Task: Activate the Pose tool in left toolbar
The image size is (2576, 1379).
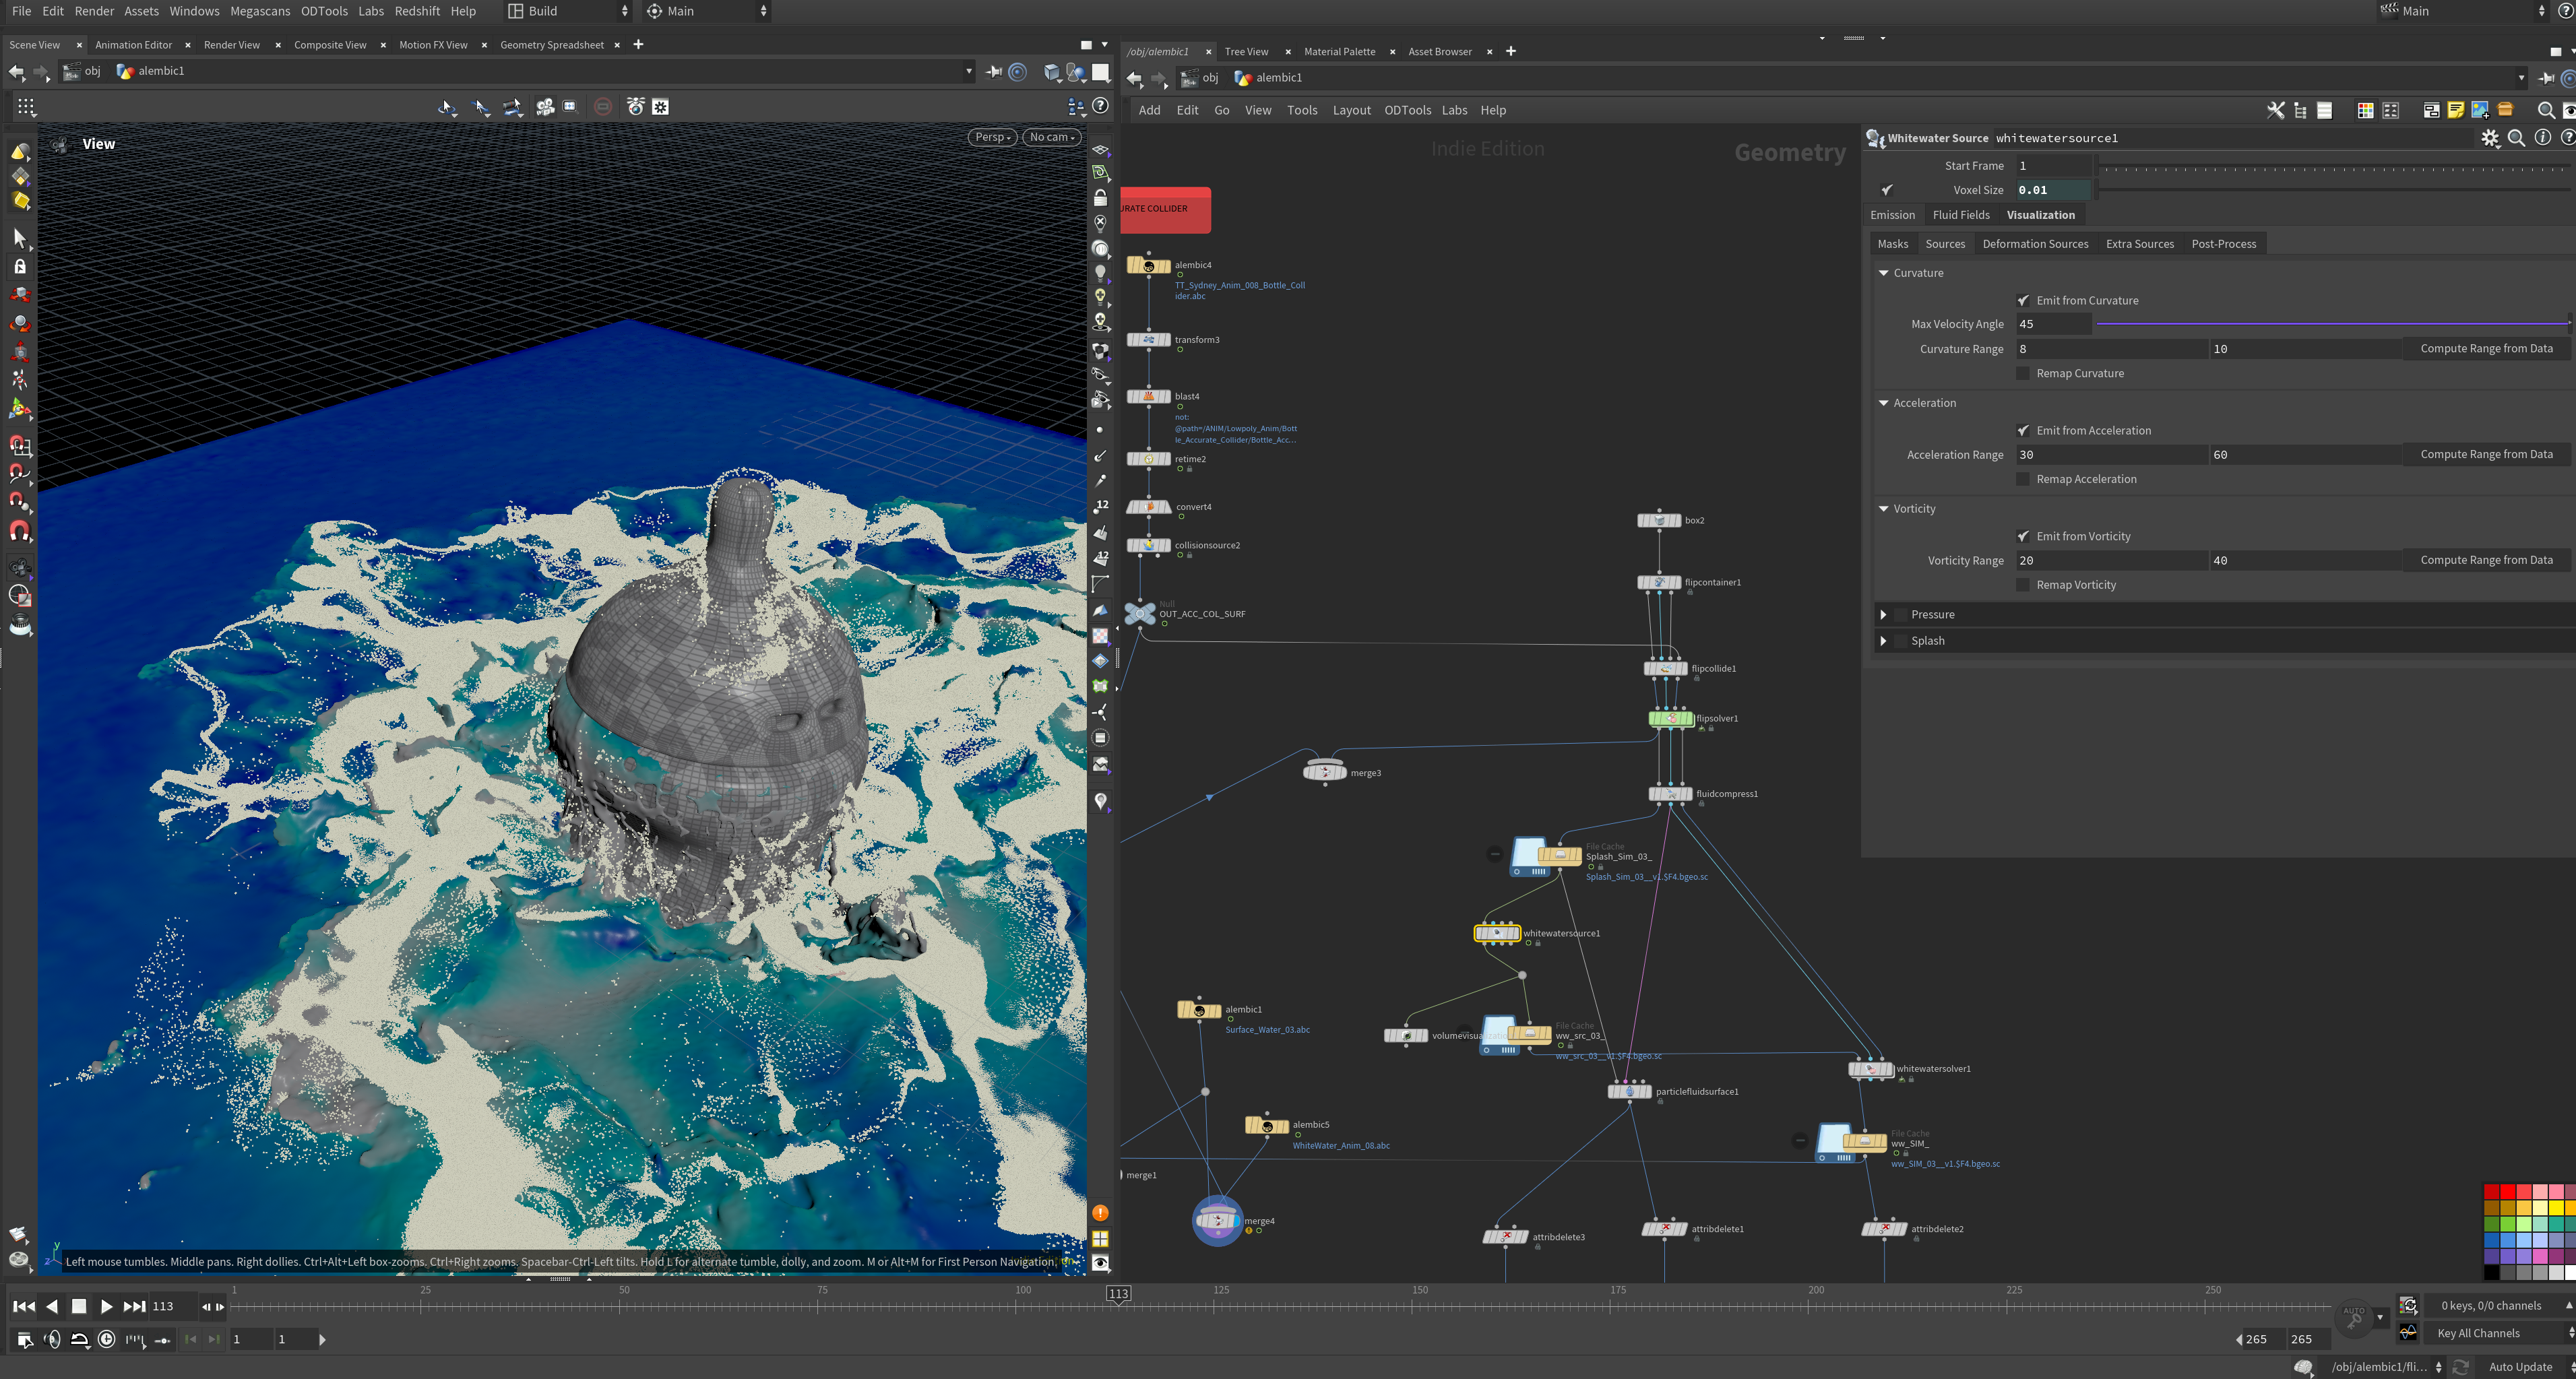Action: 20,380
